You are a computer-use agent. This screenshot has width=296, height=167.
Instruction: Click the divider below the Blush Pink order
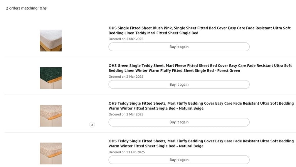tap(150, 57)
